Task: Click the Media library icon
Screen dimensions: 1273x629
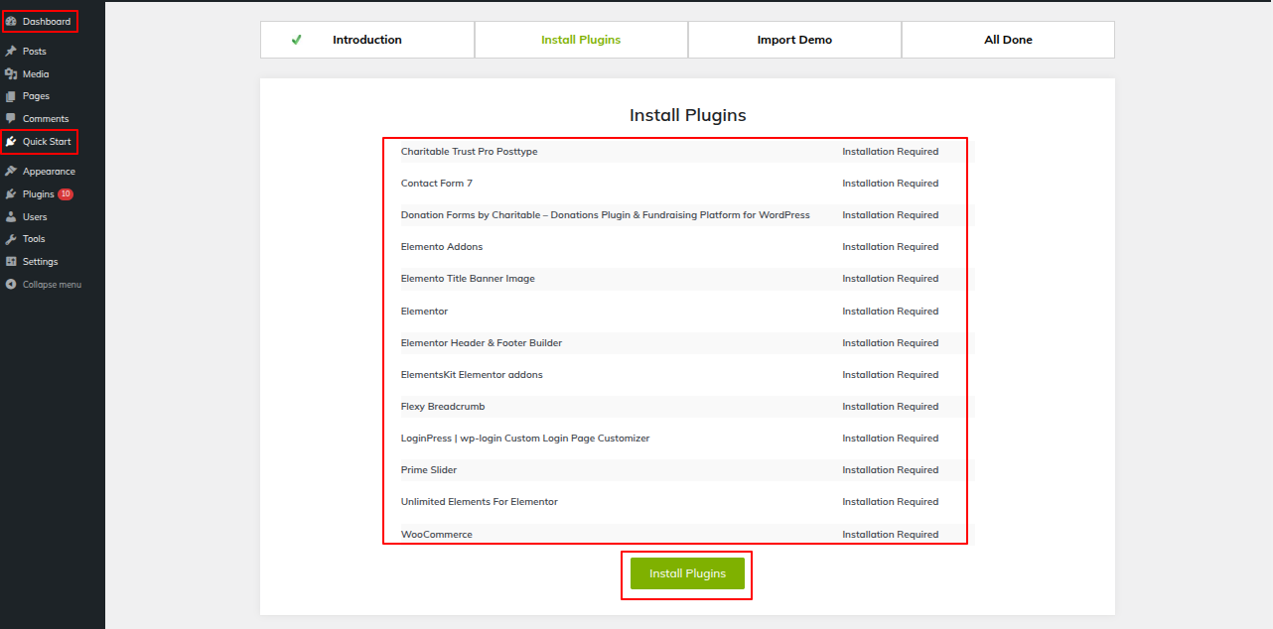Action: click(11, 73)
